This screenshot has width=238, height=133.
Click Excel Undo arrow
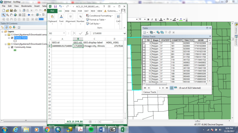click(x=60, y=6)
